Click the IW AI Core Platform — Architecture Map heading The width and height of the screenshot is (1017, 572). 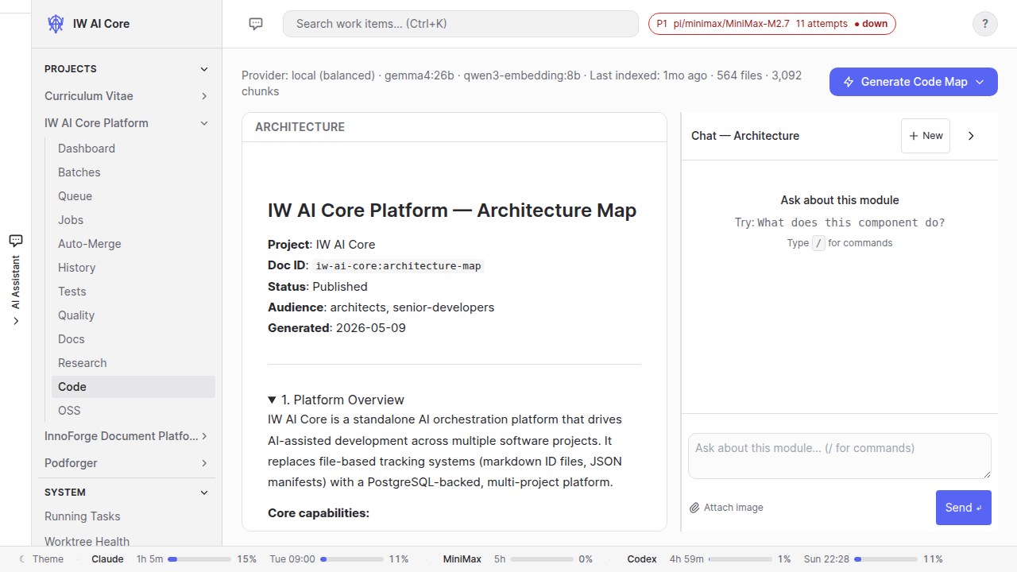coord(452,211)
